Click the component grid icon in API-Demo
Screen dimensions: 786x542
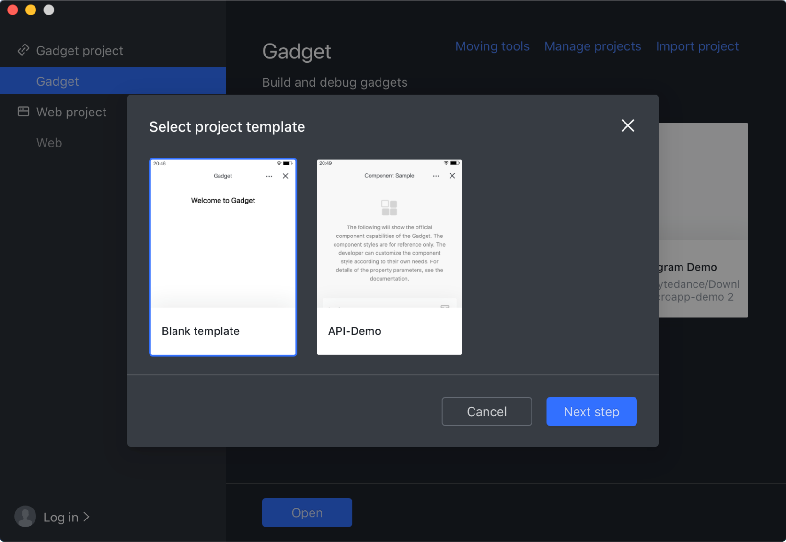(x=389, y=208)
